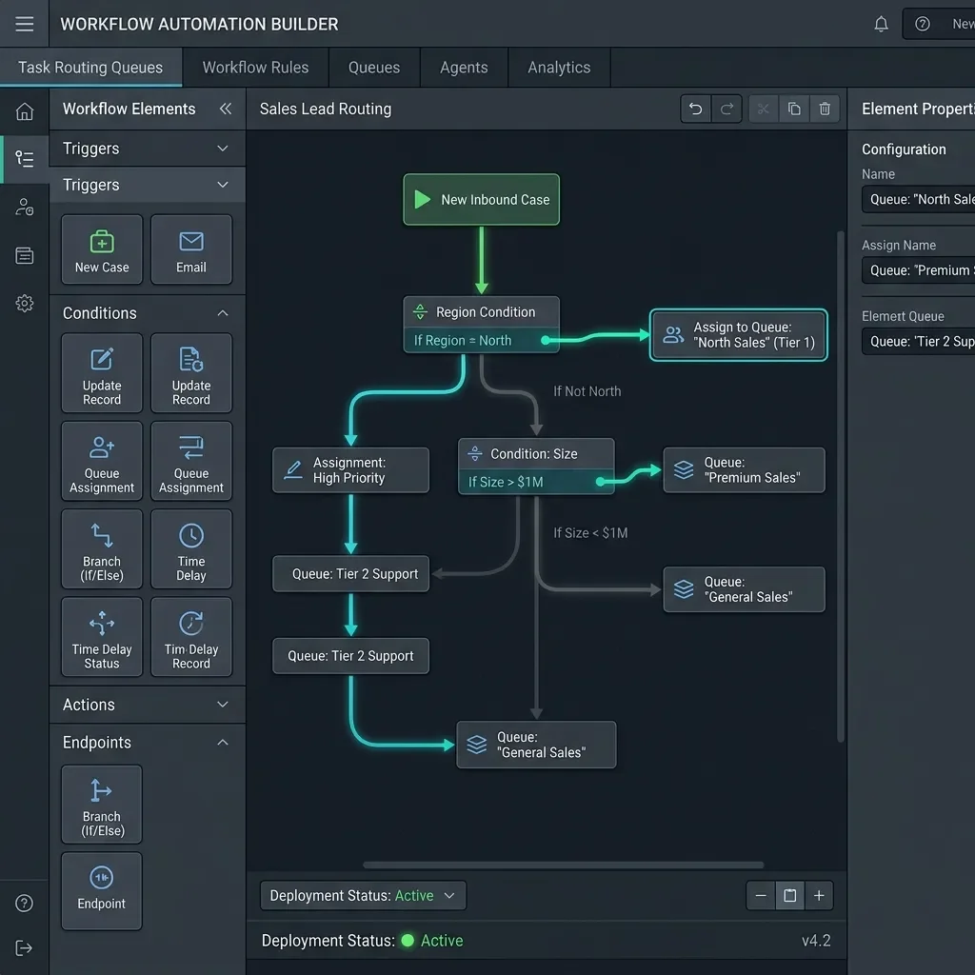Select the Time Delay Status element
Image resolution: width=975 pixels, height=975 pixels.
coord(102,637)
